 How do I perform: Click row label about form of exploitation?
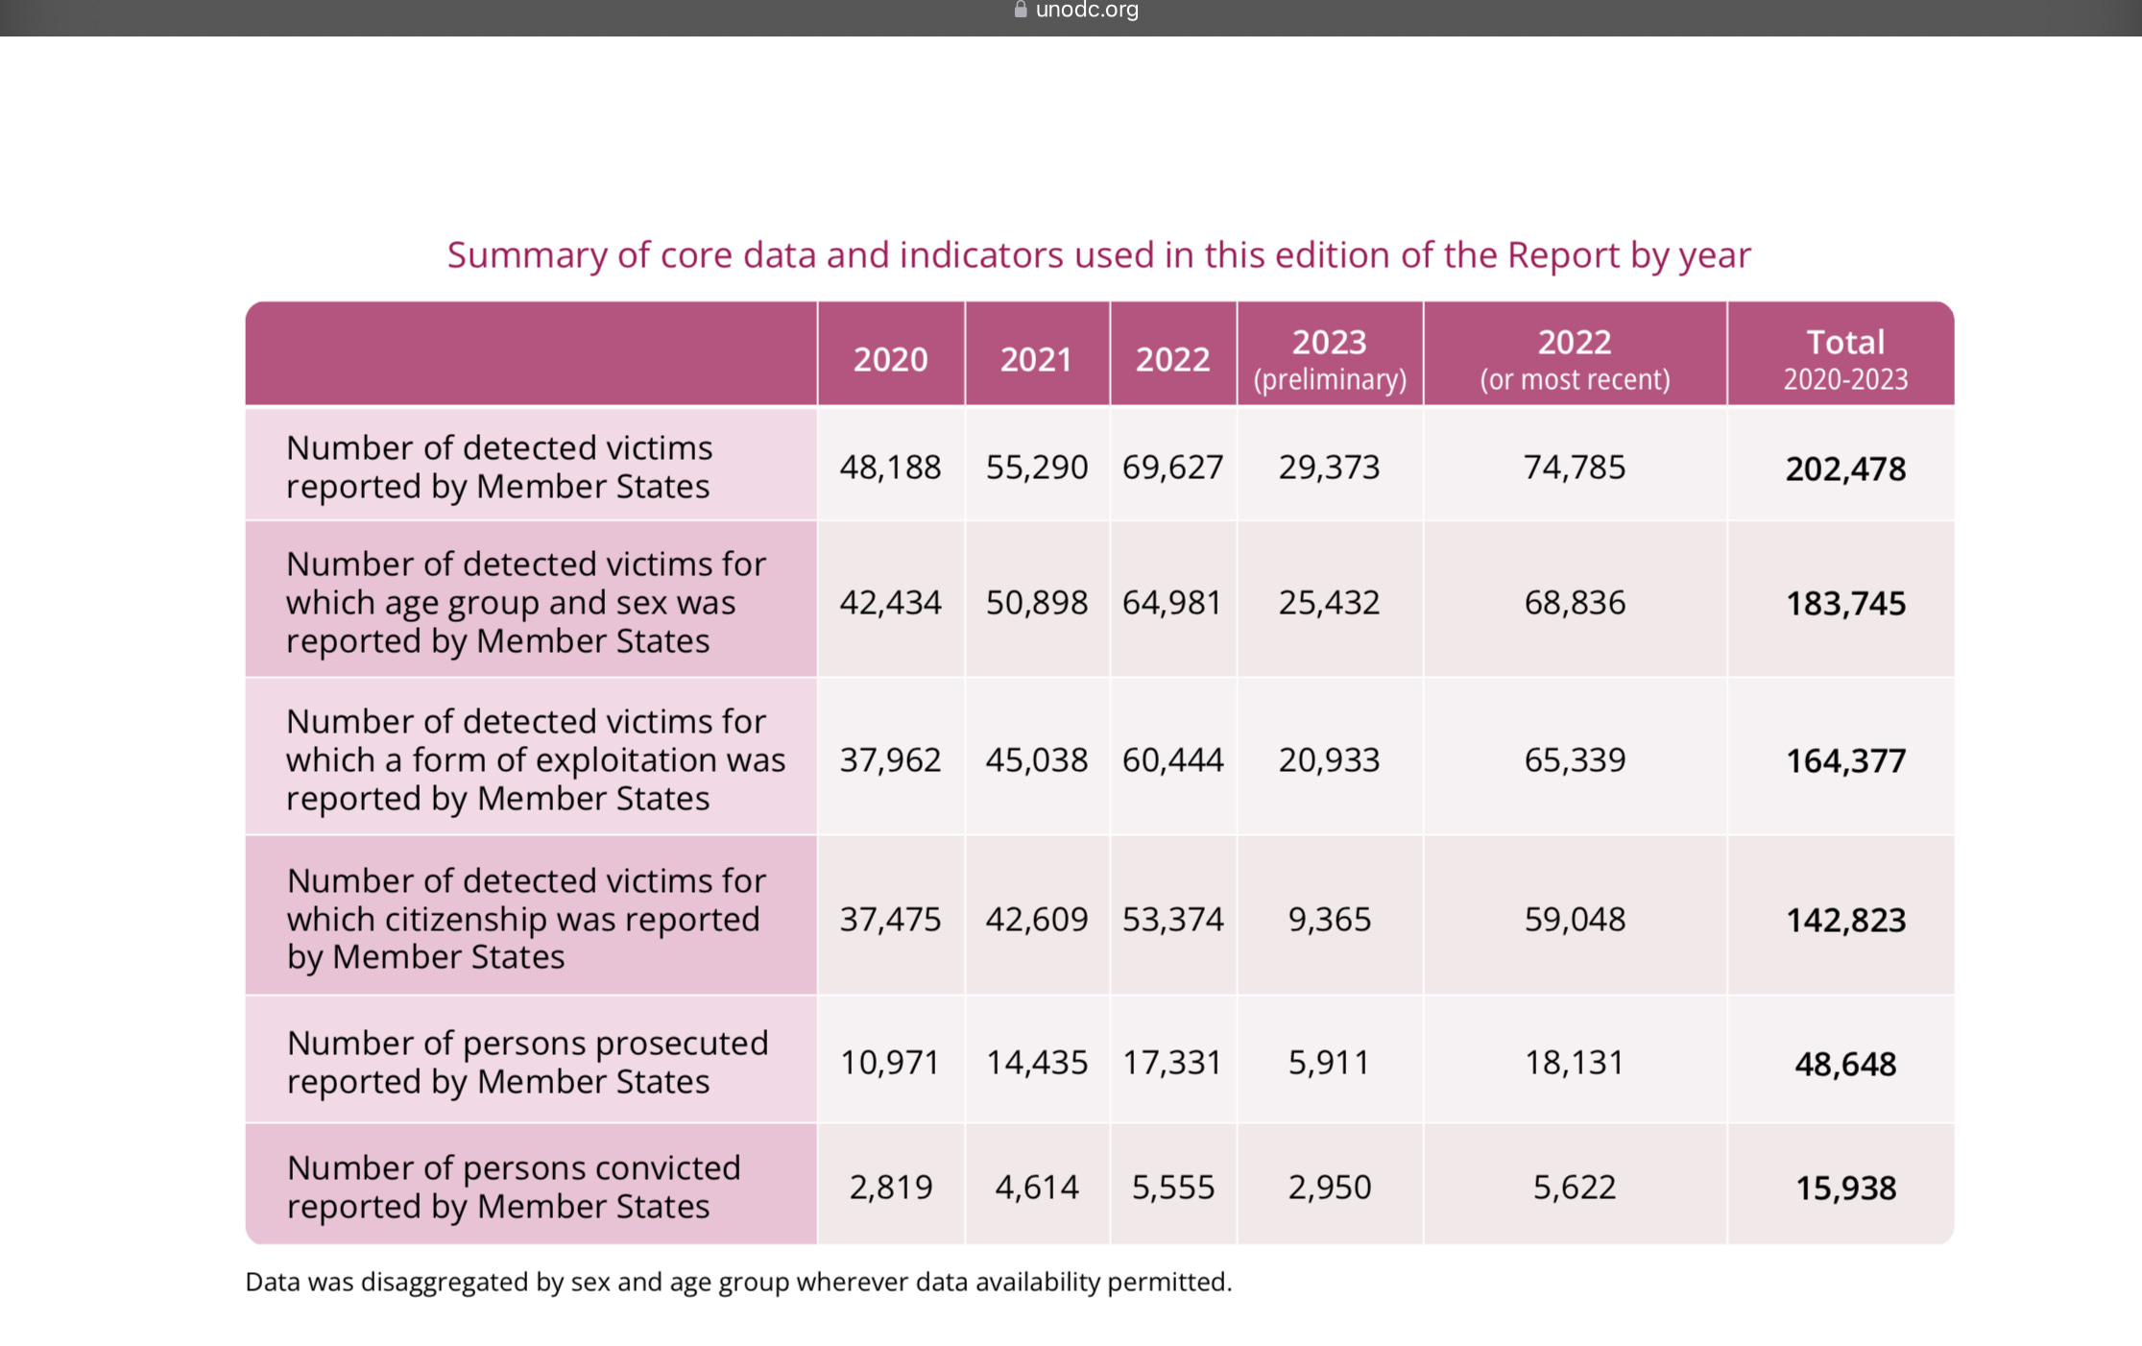tap(536, 759)
